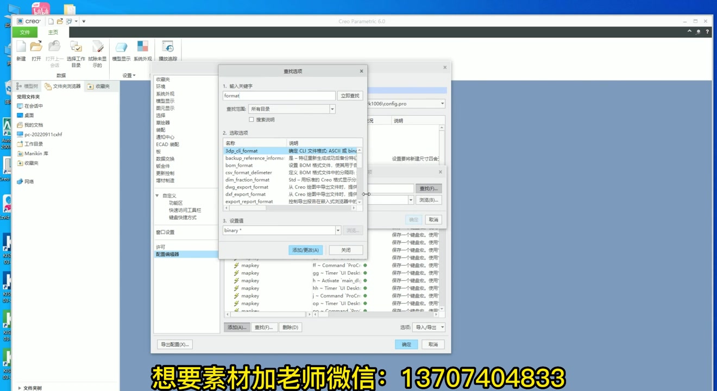The width and height of the screenshot is (717, 391).
Task: Expand the 设置 ribbon group dropdown
Action: click(x=129, y=75)
